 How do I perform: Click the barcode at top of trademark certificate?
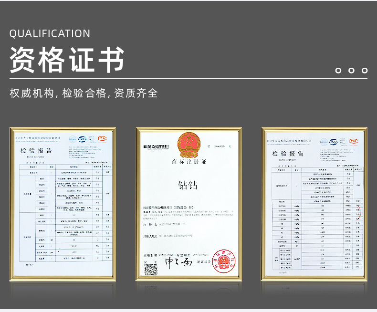coord(157,145)
